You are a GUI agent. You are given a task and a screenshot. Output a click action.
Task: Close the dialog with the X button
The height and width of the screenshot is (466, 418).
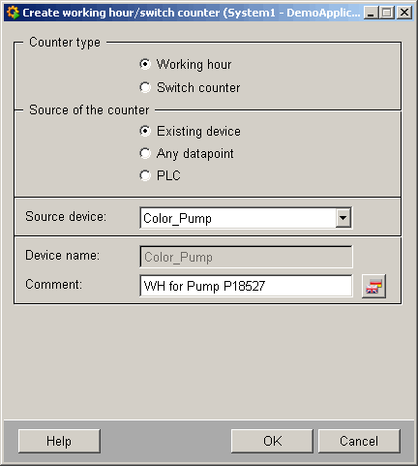[404, 13]
